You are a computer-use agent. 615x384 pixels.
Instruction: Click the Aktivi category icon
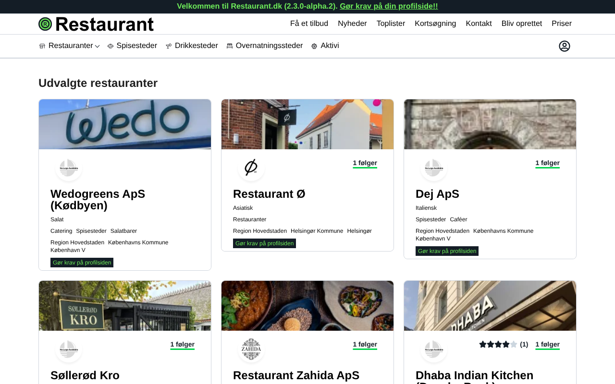pos(314,46)
